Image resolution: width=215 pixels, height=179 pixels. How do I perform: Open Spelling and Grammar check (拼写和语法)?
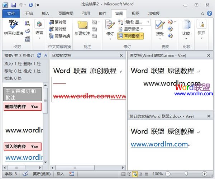14,28
